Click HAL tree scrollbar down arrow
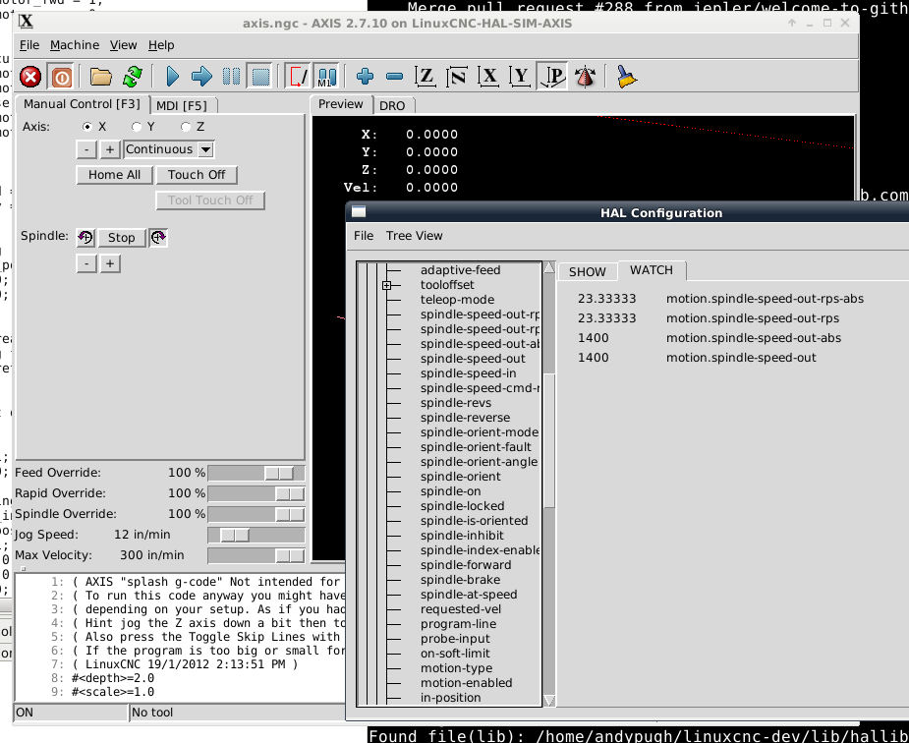The height and width of the screenshot is (743, 909). (x=549, y=701)
